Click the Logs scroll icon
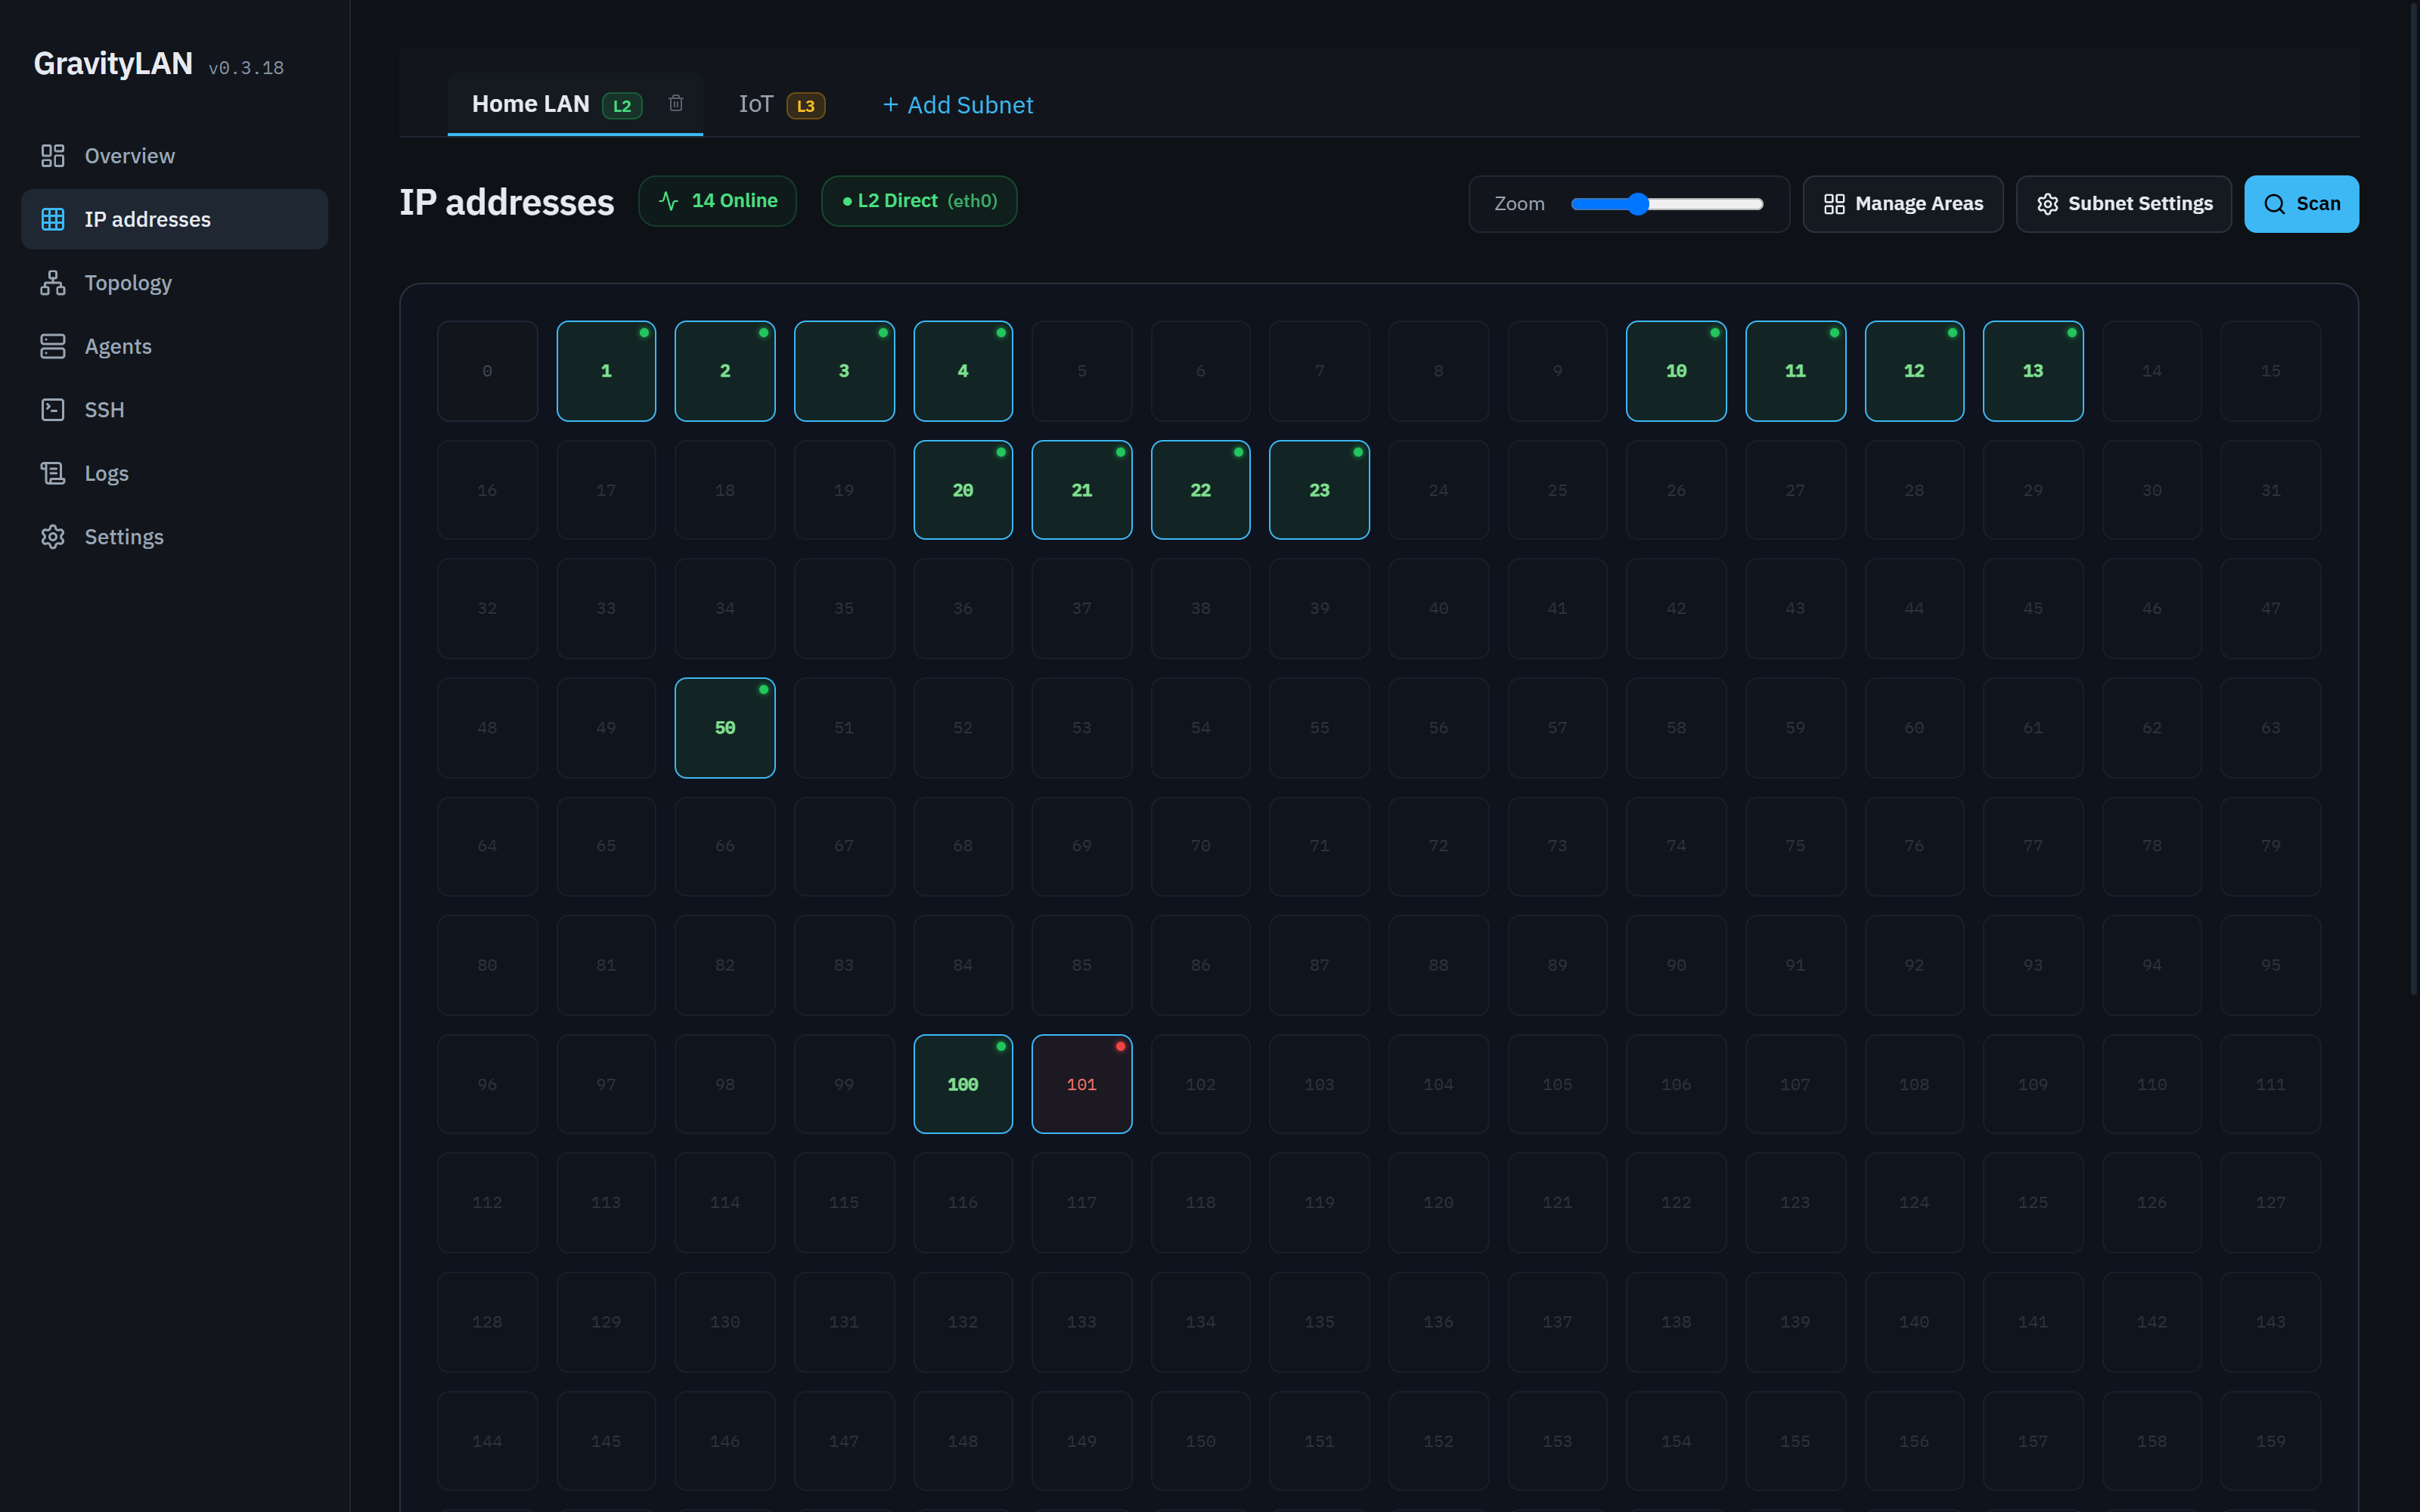The height and width of the screenshot is (1512, 2420). (x=52, y=473)
